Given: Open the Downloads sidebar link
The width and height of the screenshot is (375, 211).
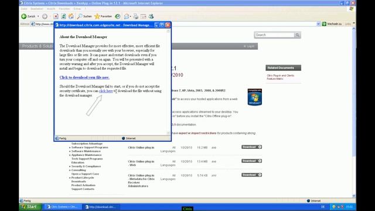Looking at the screenshot, I should [x=79, y=182].
